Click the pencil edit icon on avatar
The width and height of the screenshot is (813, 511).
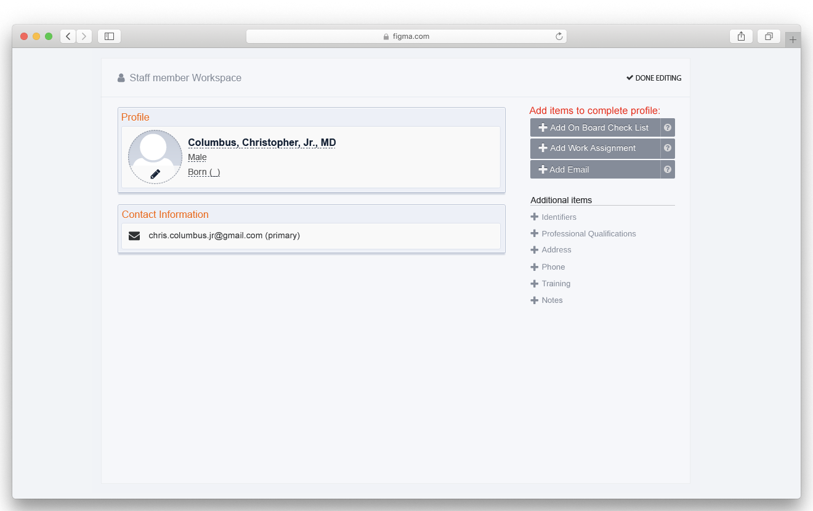coord(155,174)
